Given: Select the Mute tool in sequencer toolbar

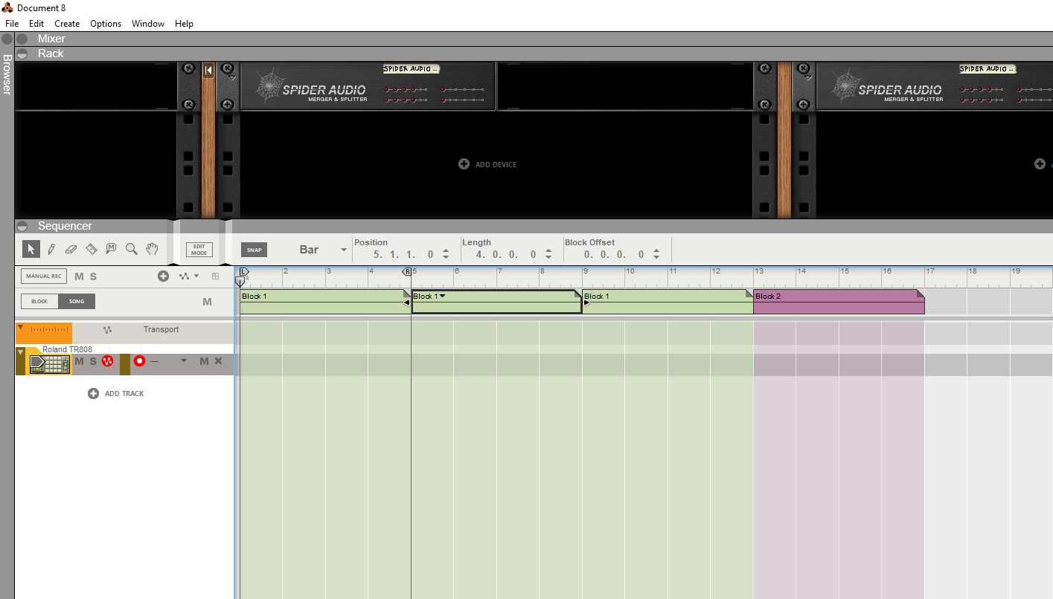Looking at the screenshot, I should coord(112,249).
